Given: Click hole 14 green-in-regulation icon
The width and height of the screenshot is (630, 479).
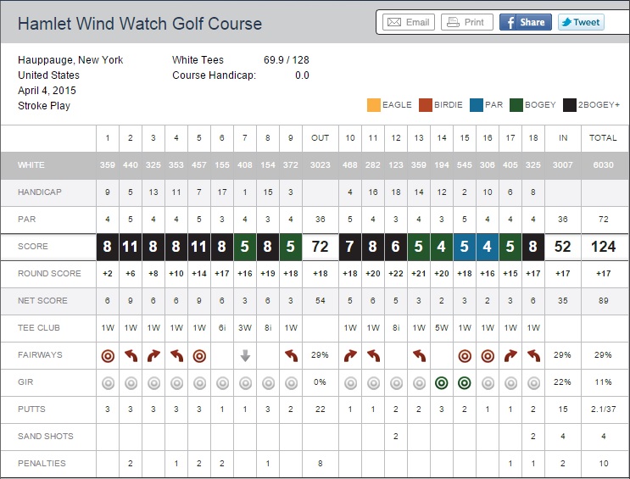Looking at the screenshot, I should pos(442,382).
